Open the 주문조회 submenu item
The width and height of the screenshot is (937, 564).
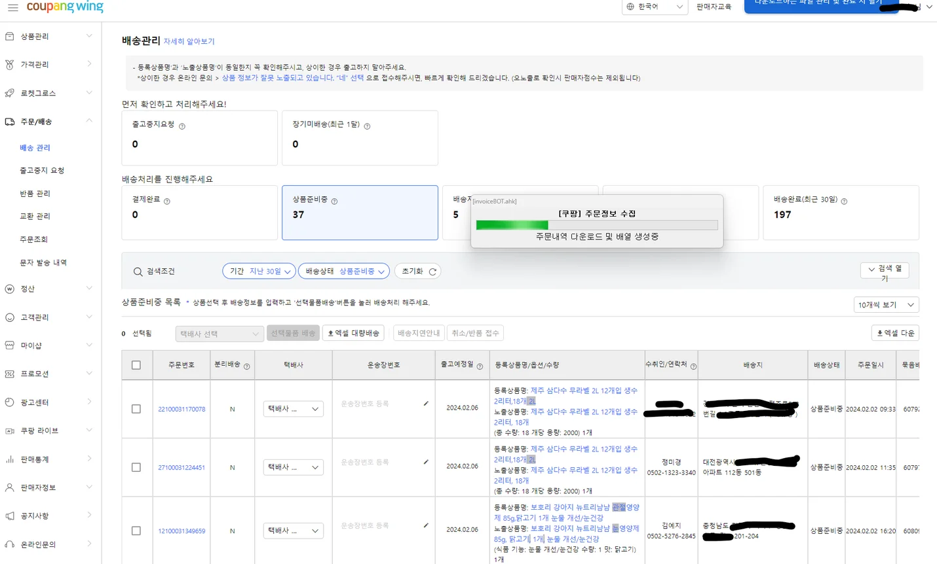point(33,239)
